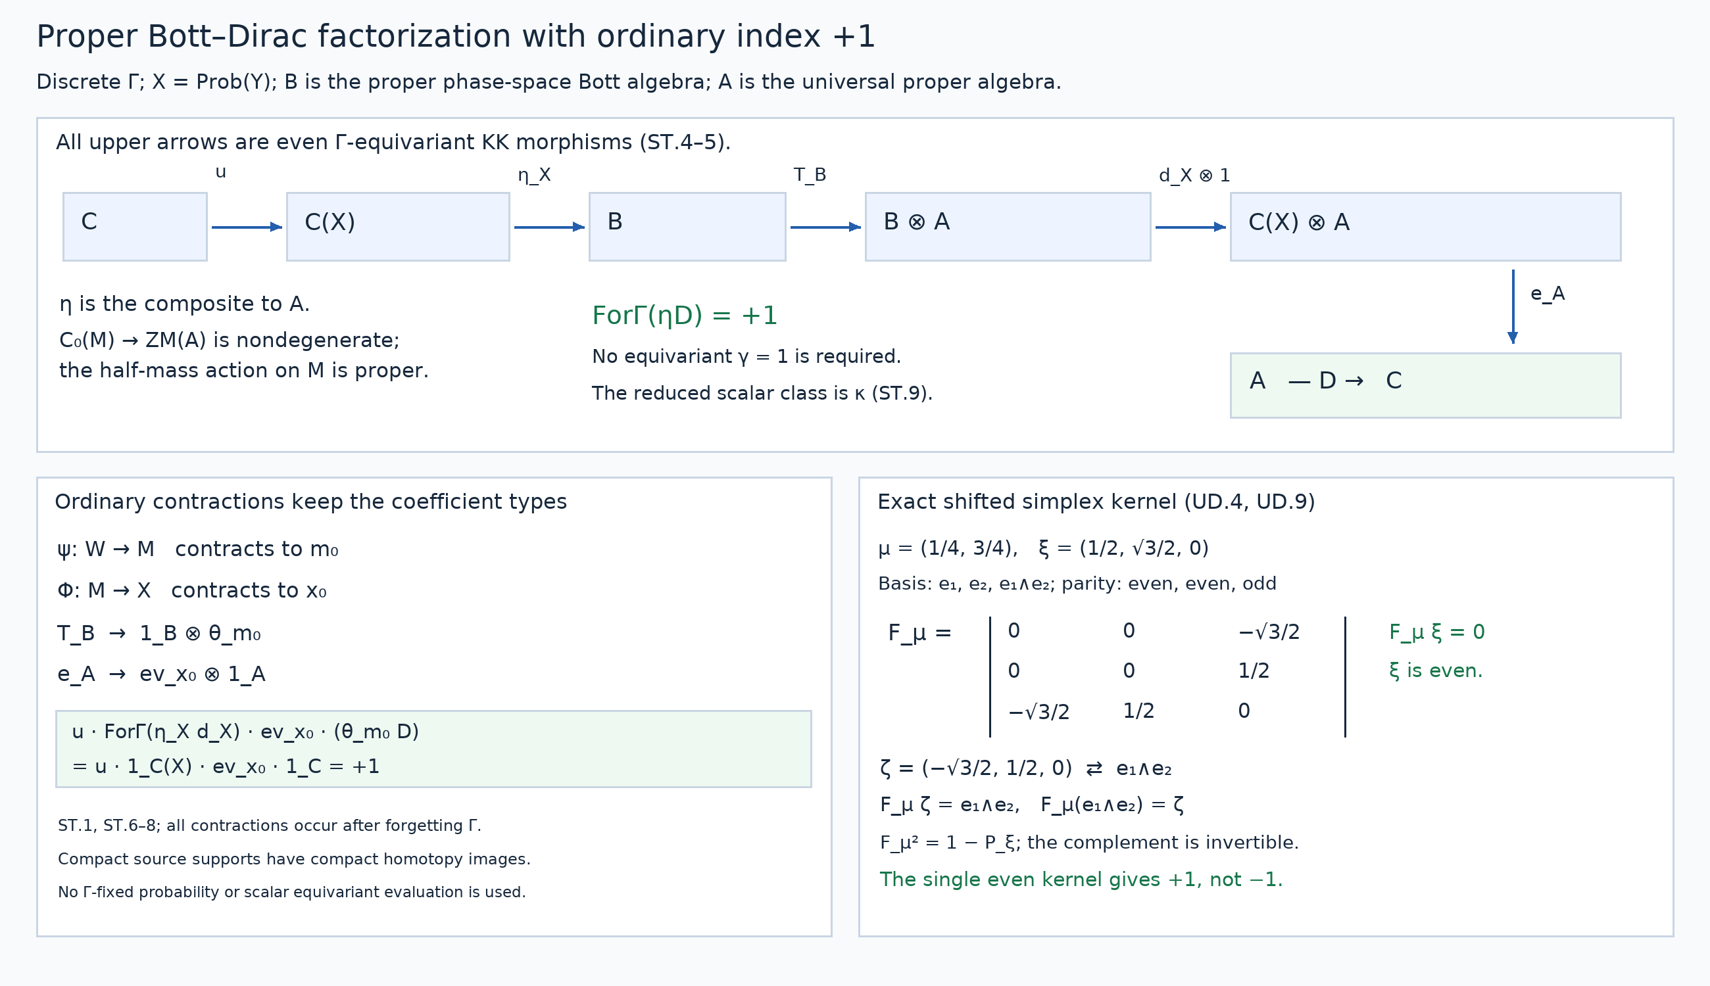Click 'All upper arrows are even Γ-equivariant KK morphisms'
1710x986 pixels.
click(x=393, y=142)
